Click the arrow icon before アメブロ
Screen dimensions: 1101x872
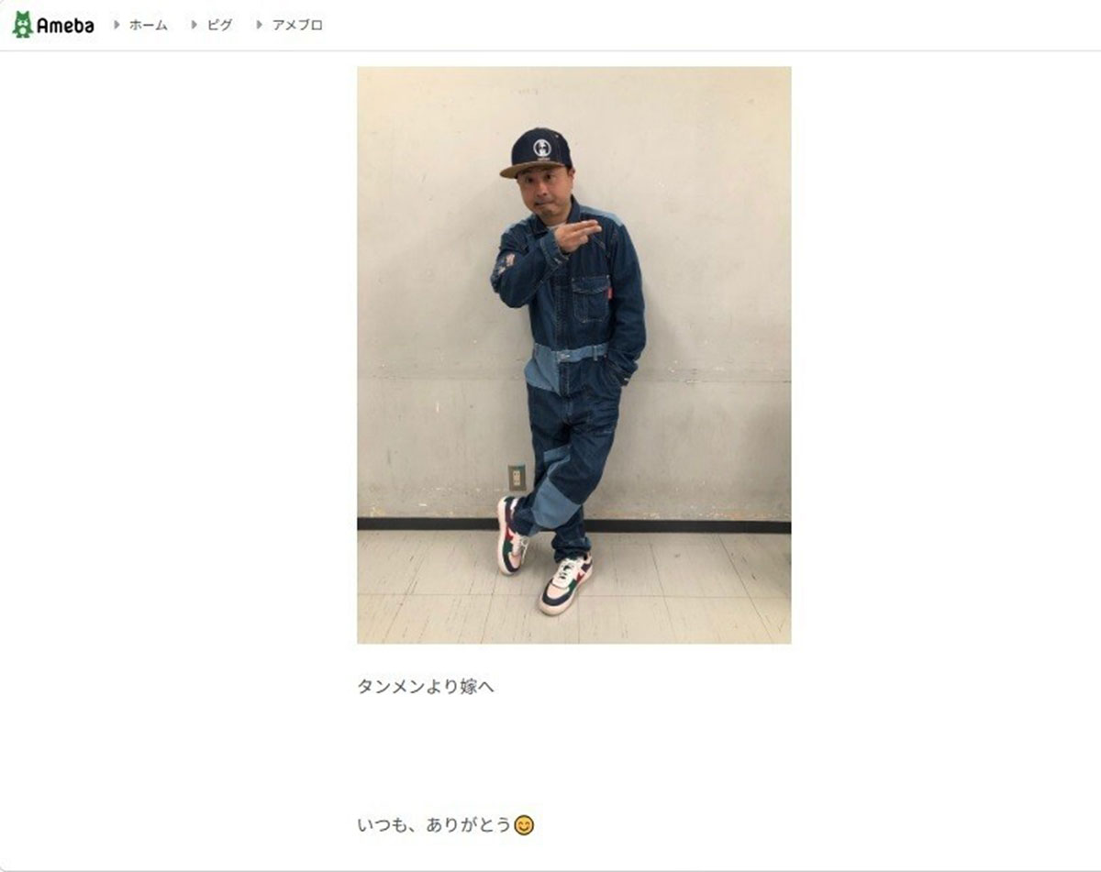point(260,25)
